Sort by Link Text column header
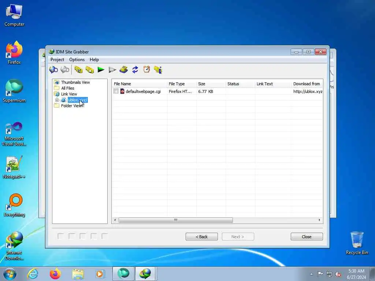The height and width of the screenshot is (281, 375). 273,84
